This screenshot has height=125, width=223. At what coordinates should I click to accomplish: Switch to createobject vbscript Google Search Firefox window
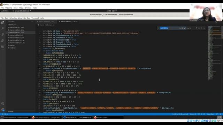tap(46, 117)
